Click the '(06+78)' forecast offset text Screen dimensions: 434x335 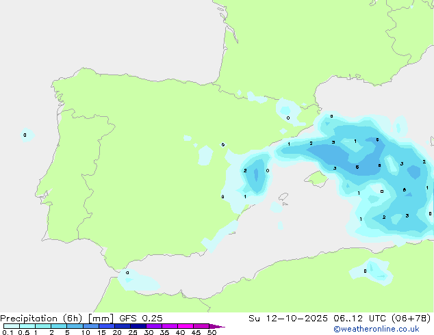pos(411,319)
